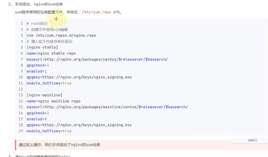Click the comment line '# 创建文件使用vim编辑'

pos(47,30)
